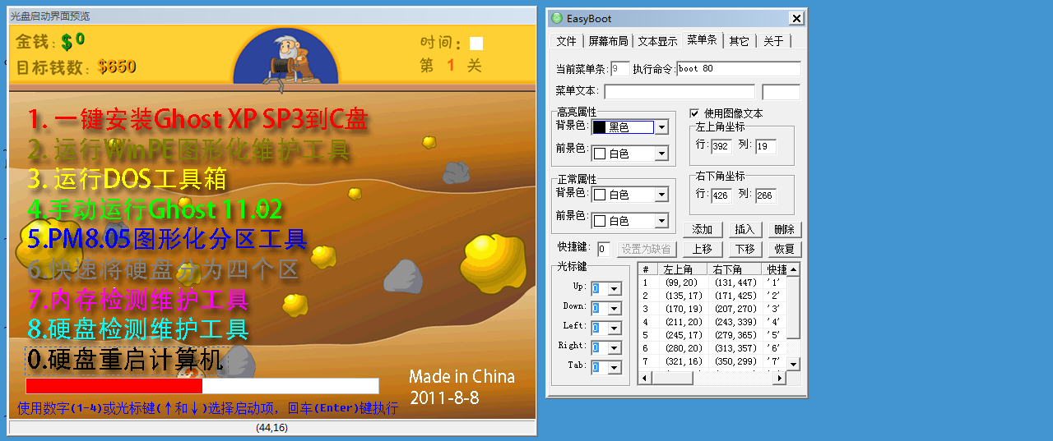Click the selected preview item 硬盘重启计算机
This screenshot has height=441, width=1053.
pos(125,360)
